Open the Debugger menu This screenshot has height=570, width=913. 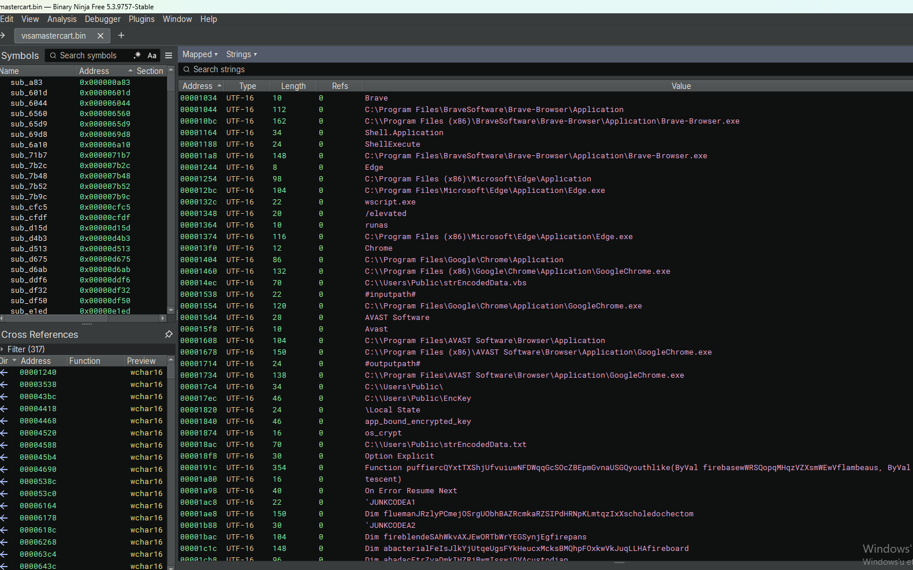(x=103, y=19)
